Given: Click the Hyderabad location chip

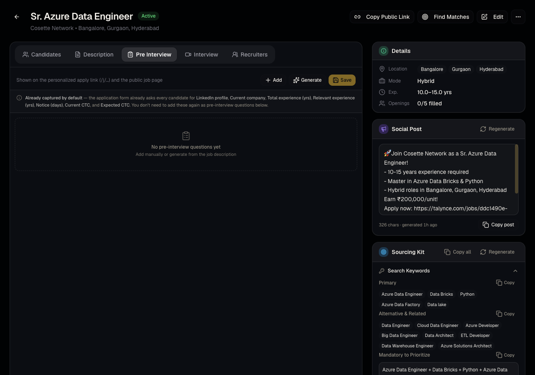Looking at the screenshot, I should (x=491, y=69).
